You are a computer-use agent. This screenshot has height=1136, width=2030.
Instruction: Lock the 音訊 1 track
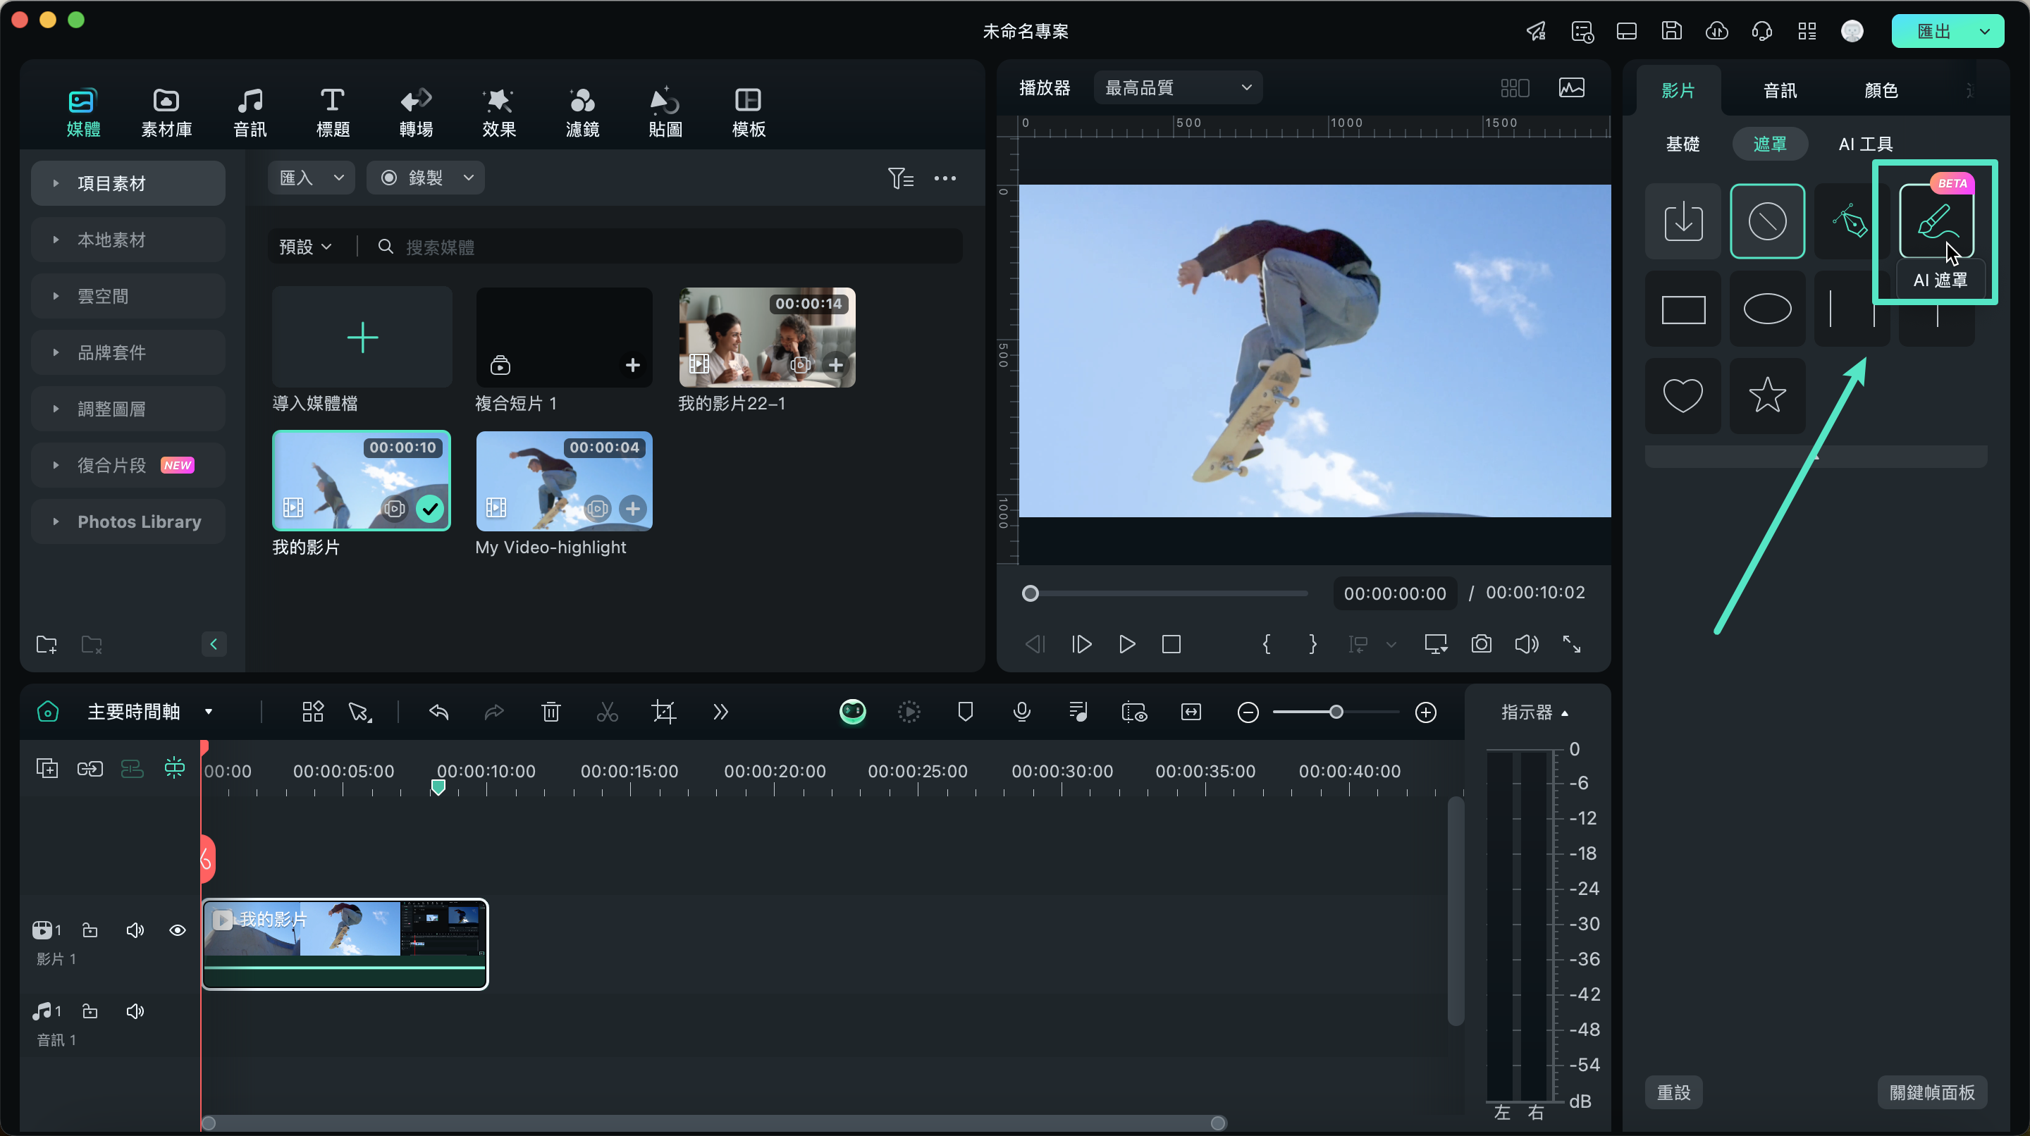[90, 1011]
